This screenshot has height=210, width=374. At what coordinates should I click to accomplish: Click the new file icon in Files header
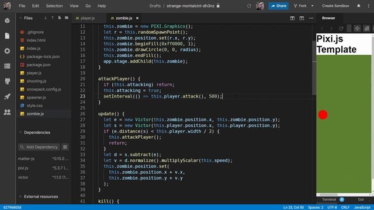point(60,18)
